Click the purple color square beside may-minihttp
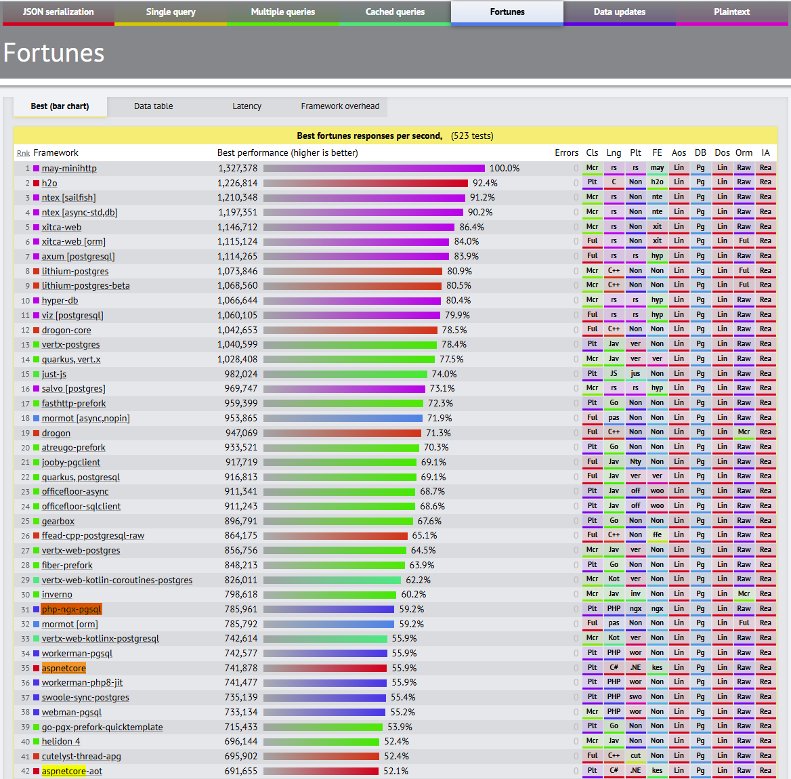The height and width of the screenshot is (779, 791). pyautogui.click(x=37, y=169)
